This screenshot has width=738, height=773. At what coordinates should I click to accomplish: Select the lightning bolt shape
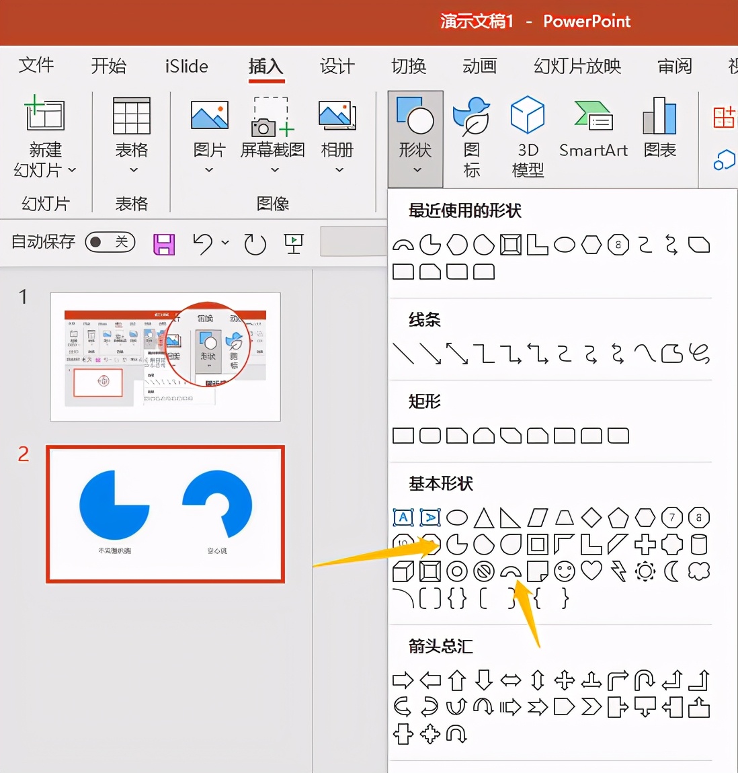pyautogui.click(x=618, y=571)
